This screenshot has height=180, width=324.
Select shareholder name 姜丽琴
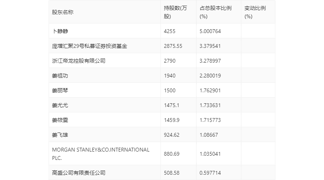click(x=60, y=90)
